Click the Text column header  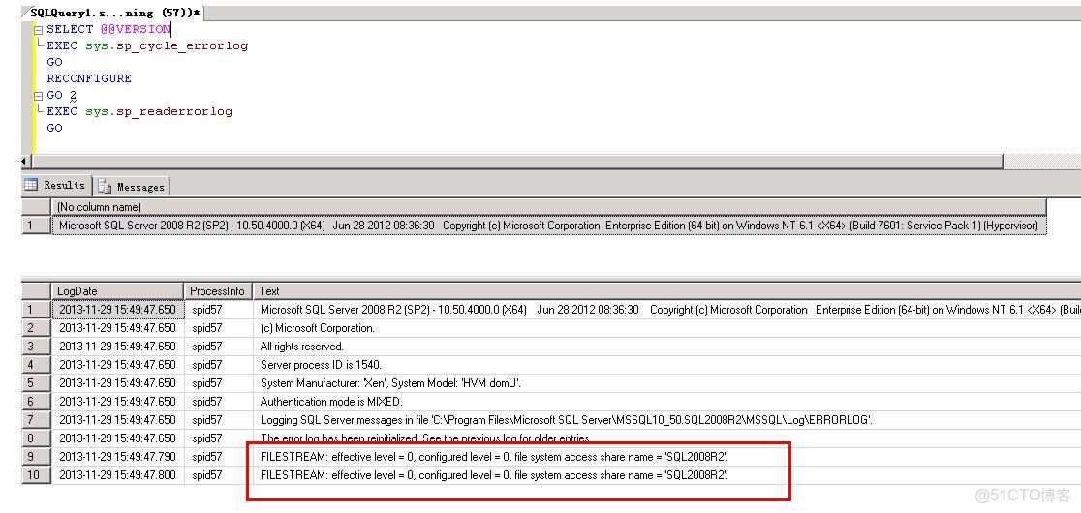[x=666, y=291]
